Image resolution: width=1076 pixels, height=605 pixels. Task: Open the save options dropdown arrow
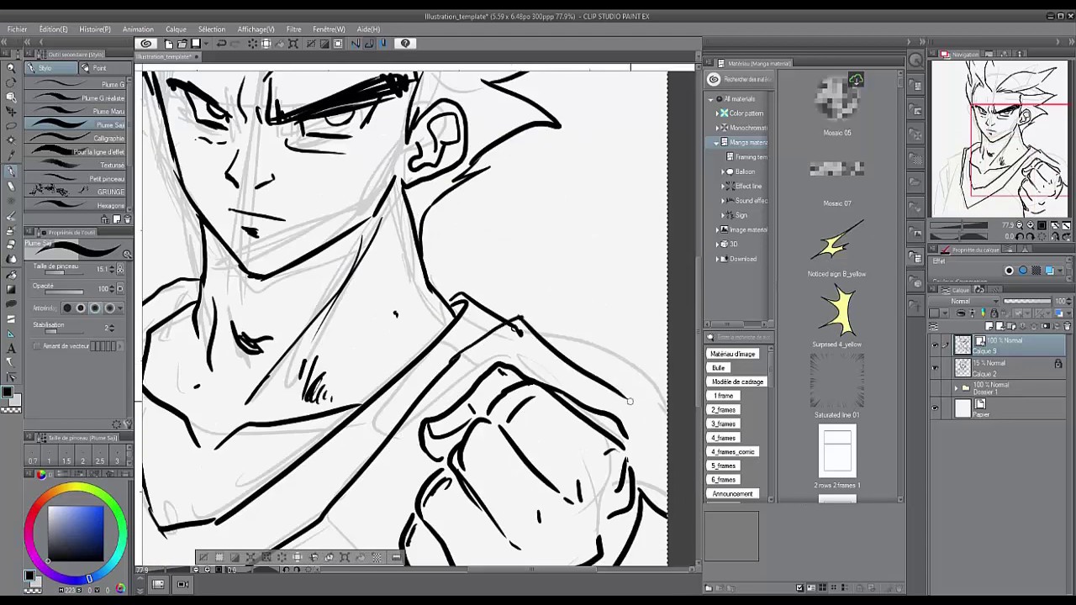[x=205, y=44]
